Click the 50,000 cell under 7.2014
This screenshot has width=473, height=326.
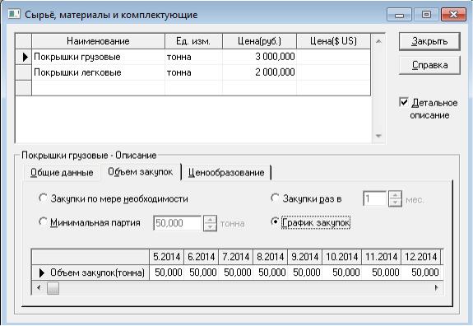pos(236,272)
